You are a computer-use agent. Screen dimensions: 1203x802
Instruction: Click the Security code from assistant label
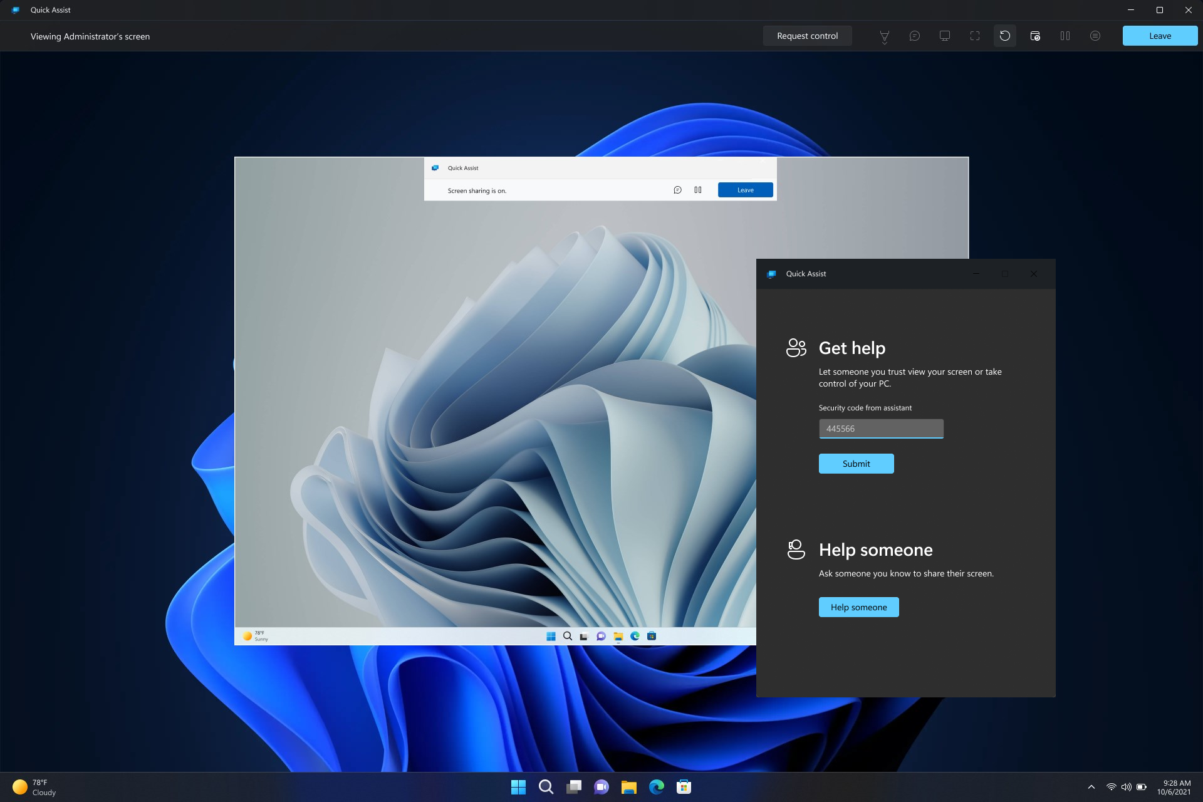click(865, 408)
